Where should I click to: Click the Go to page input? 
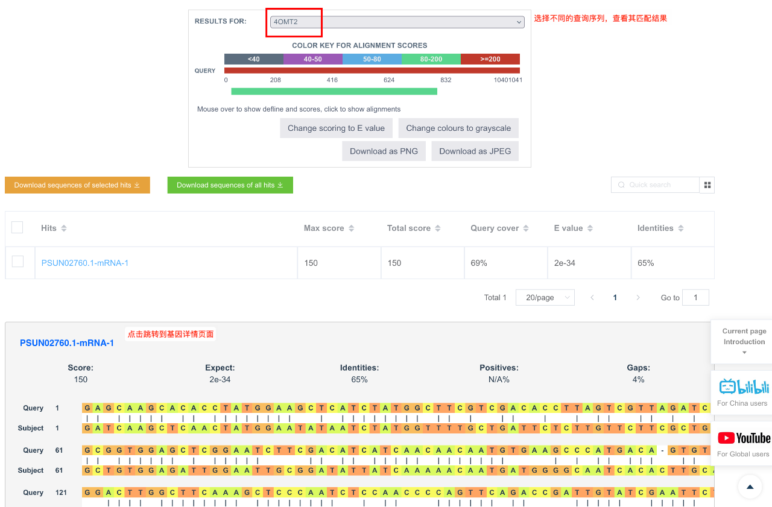click(695, 297)
